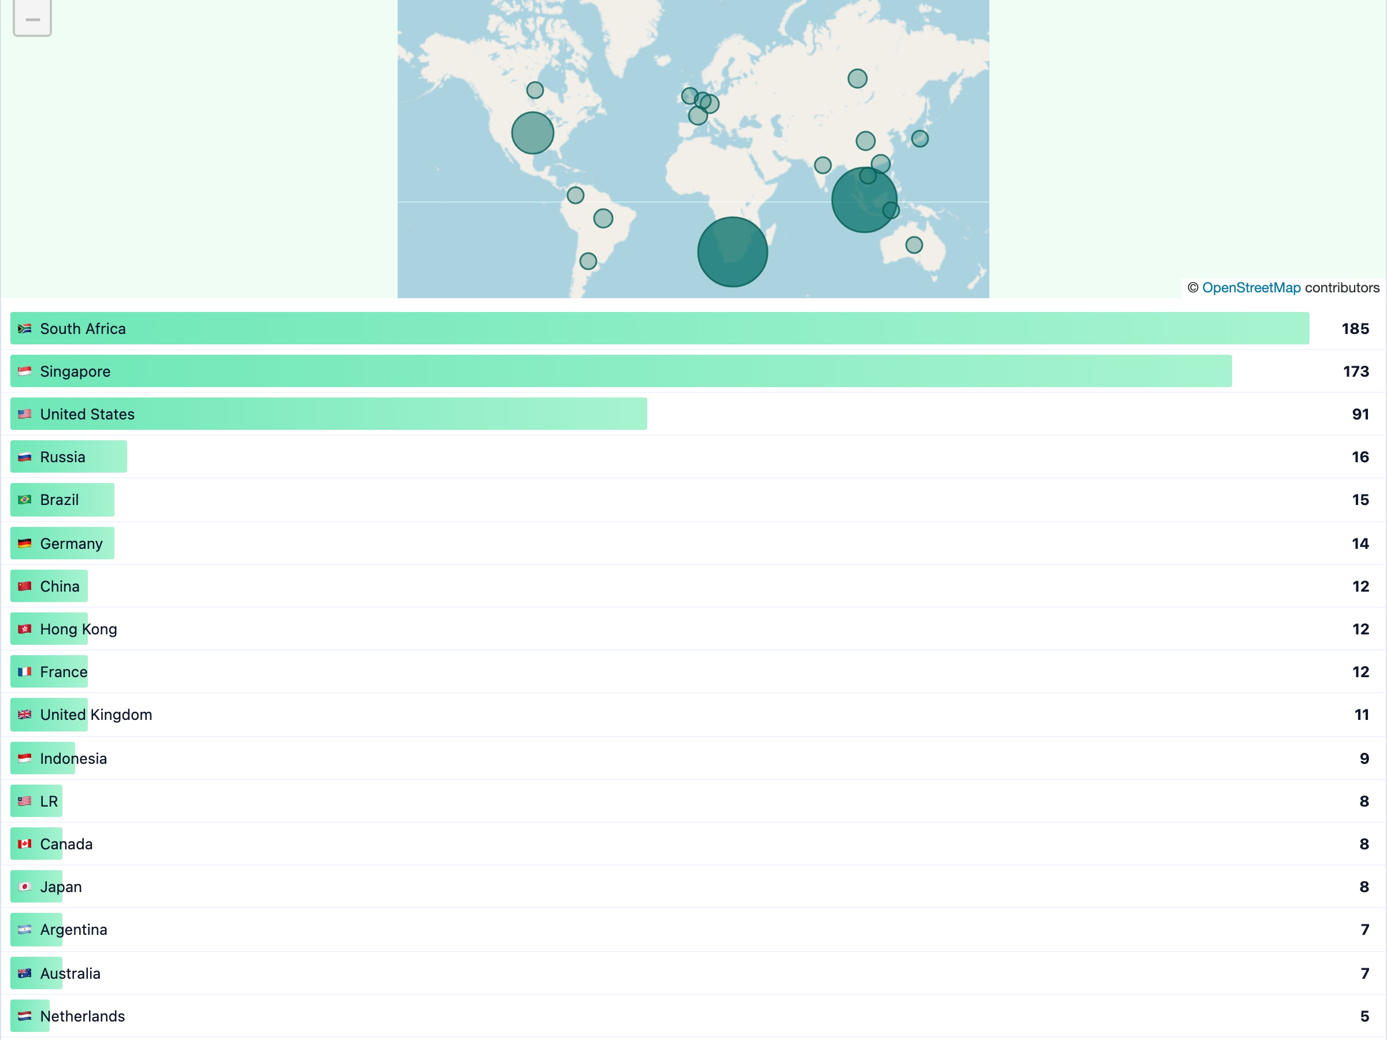Click the map zoom out minus button
1387x1040 pixels.
pos(32,19)
